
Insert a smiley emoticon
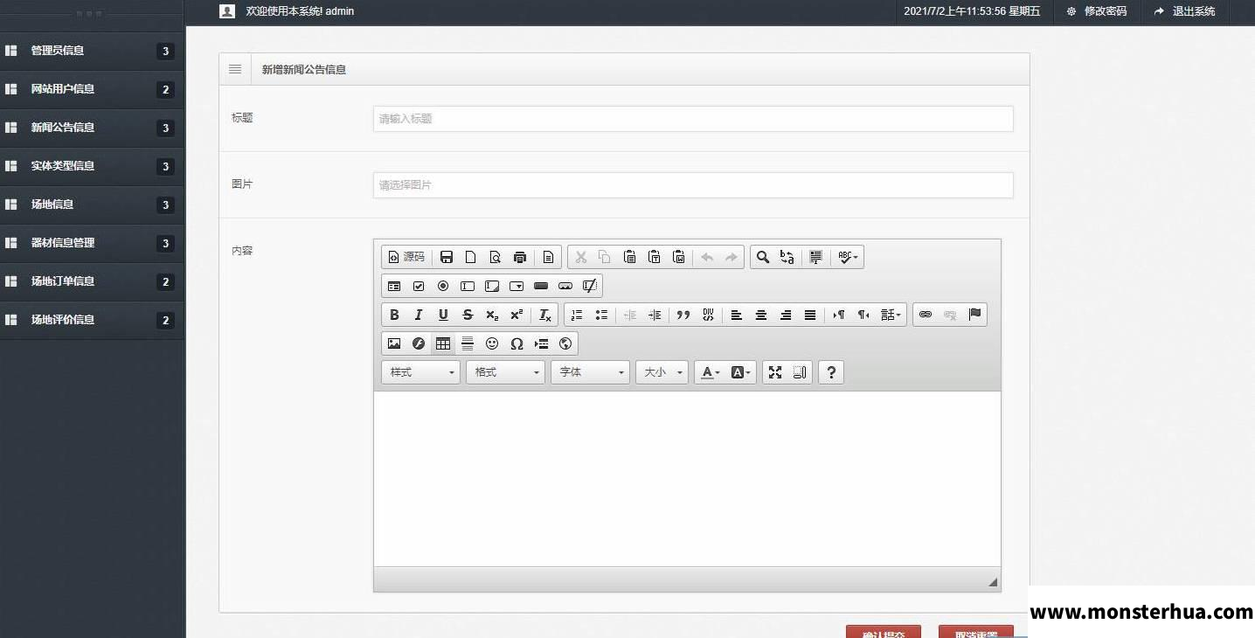pos(492,343)
